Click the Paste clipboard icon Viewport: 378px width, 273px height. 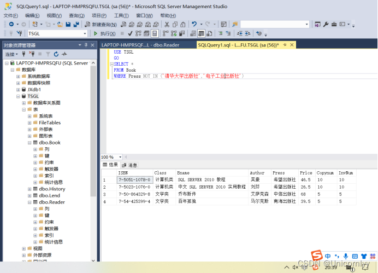pyautogui.click(x=183, y=24)
